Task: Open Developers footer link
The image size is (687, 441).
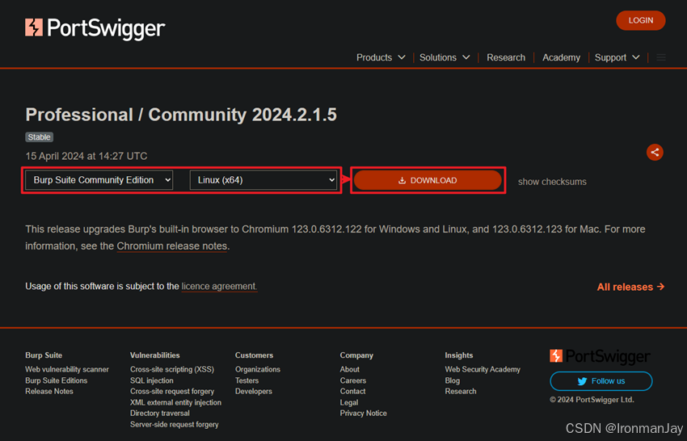Action: (254, 391)
